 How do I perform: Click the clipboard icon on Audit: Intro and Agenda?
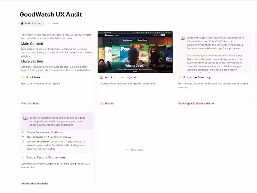tap(101, 77)
